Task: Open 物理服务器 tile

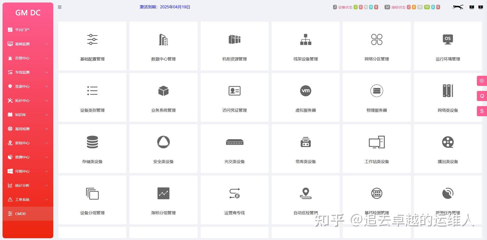Action: coord(377,97)
